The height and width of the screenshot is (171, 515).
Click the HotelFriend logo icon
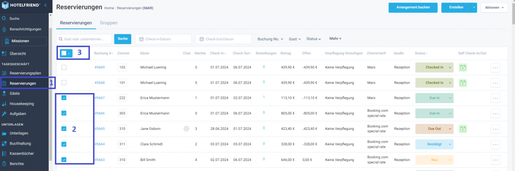(x=5, y=5)
